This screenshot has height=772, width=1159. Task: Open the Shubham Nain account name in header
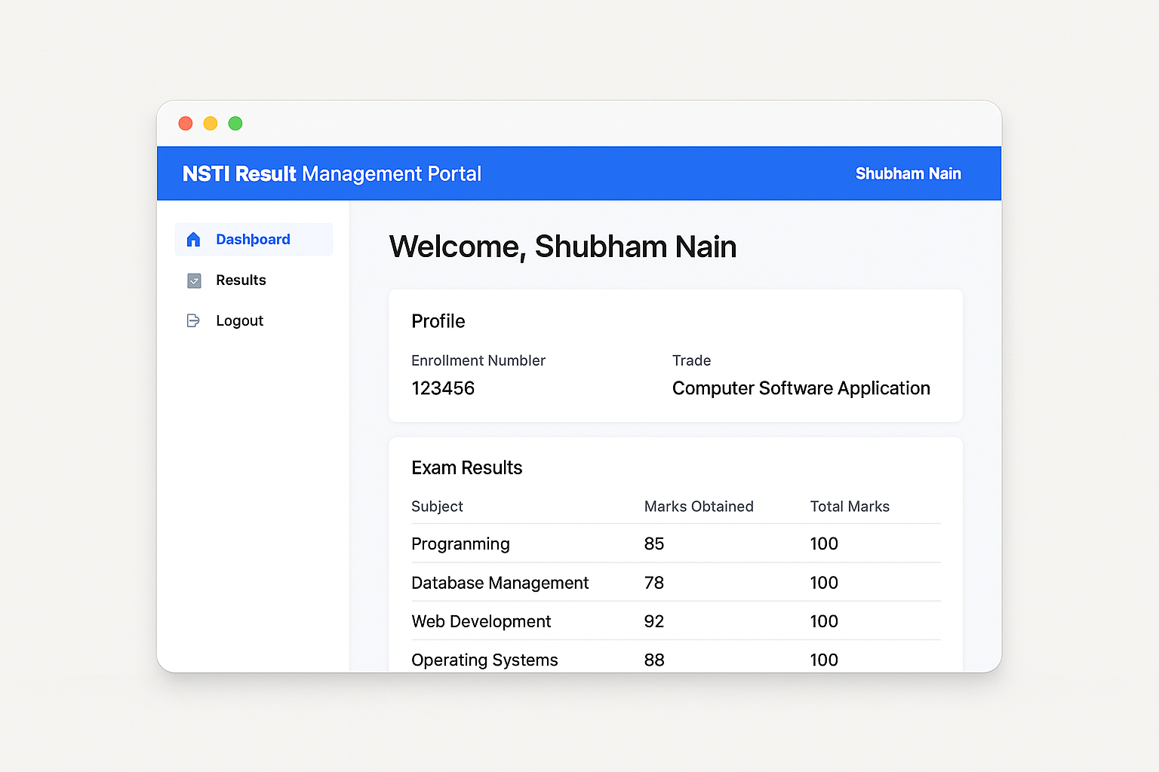point(908,173)
